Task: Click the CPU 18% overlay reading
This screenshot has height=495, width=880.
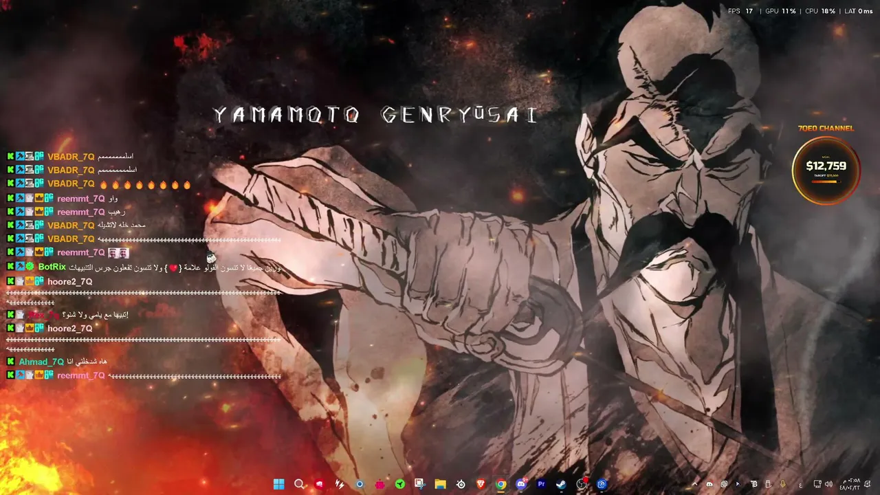Action: click(x=819, y=11)
